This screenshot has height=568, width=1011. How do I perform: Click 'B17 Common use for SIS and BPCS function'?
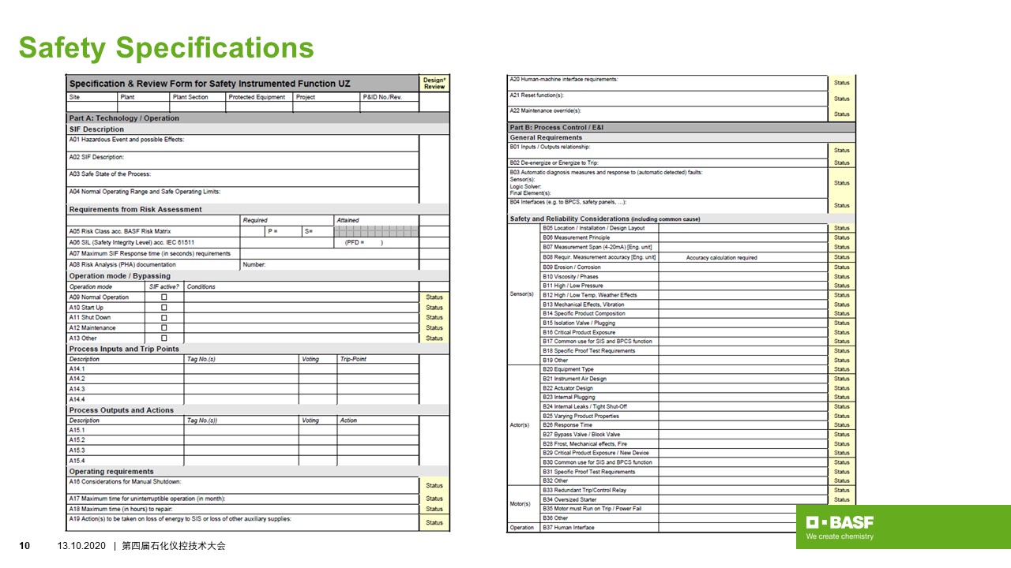597,342
